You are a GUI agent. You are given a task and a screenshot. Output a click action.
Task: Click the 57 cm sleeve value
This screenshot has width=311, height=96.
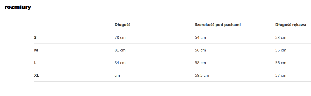pos(281,75)
